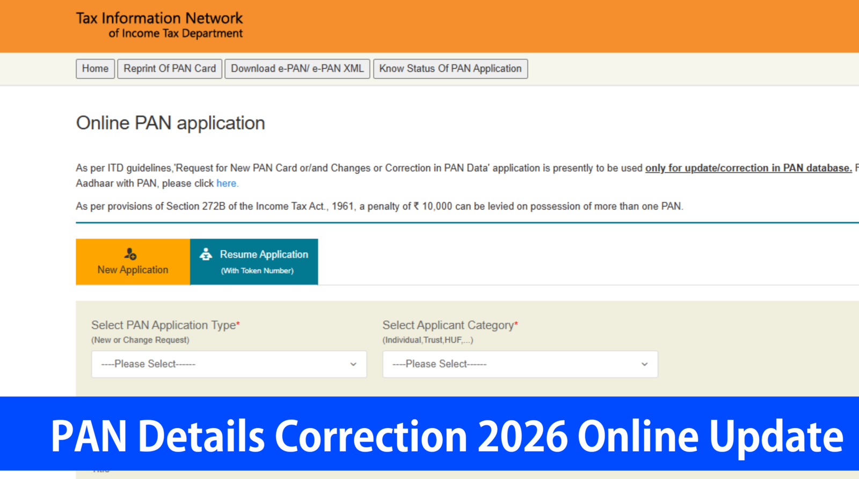This screenshot has height=479, width=859.
Task: Click chevron arrow of Applicant Category
Action: [x=644, y=364]
